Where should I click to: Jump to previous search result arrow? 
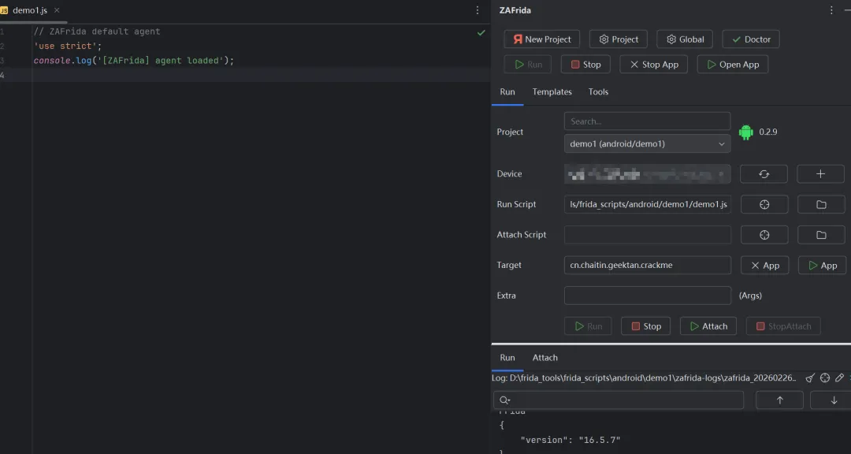coord(779,400)
